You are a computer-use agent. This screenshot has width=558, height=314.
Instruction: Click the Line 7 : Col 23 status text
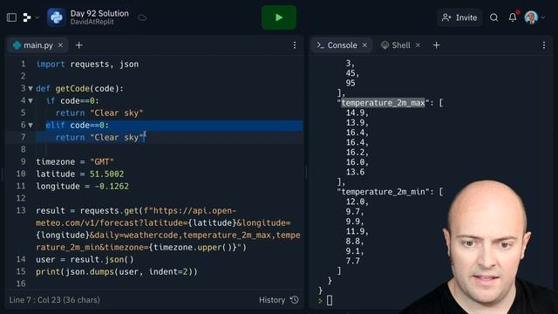[x=54, y=300]
